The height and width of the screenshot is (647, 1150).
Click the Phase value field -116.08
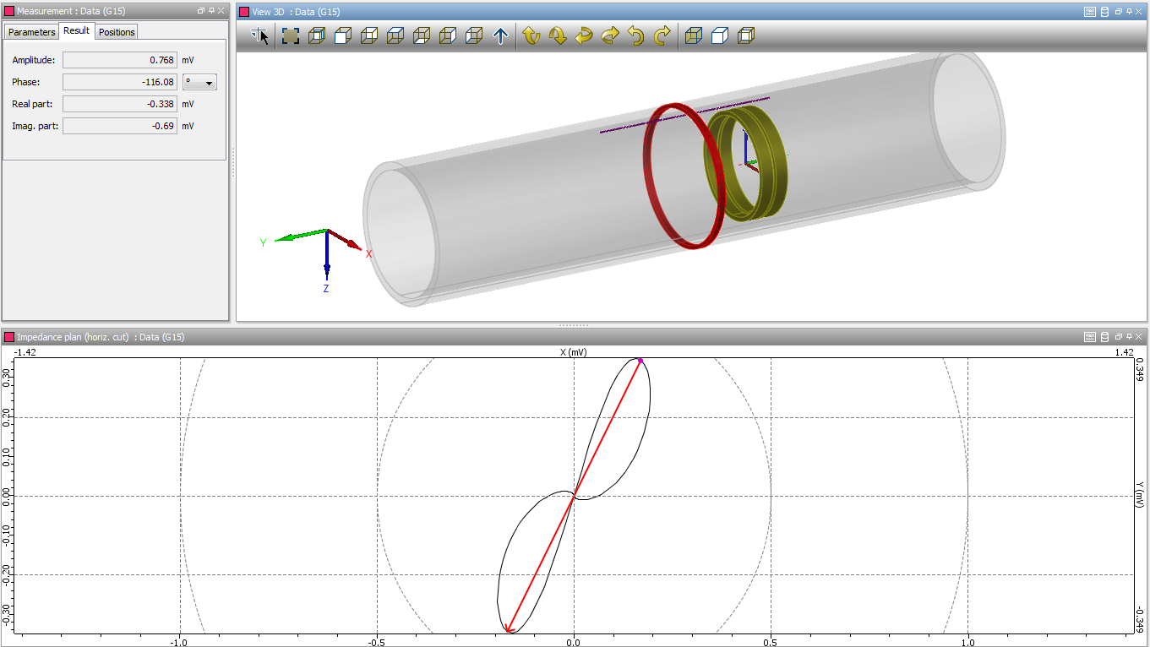(x=120, y=82)
